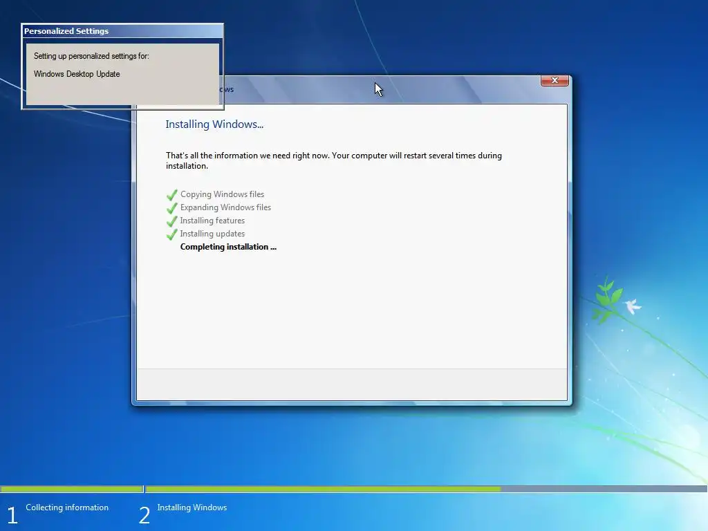The image size is (708, 531).
Task: Click the bold Completing installation step
Action: pyautogui.click(x=228, y=247)
